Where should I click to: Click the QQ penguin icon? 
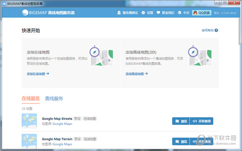tap(195, 13)
